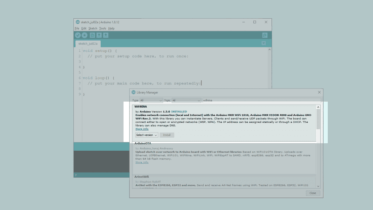Maximize the Arduino IDE window
Viewport: 373px width, 210px height.
coord(255,22)
